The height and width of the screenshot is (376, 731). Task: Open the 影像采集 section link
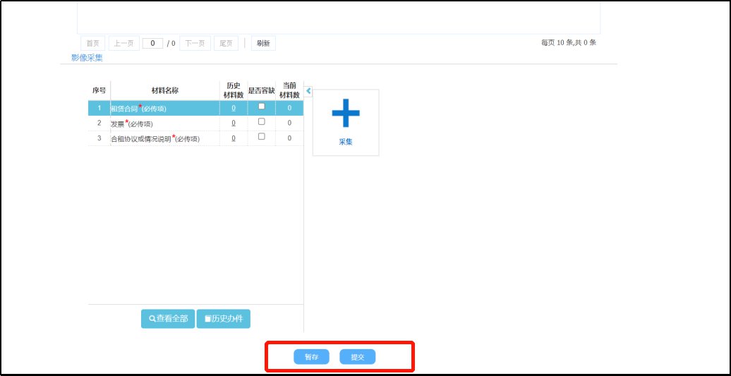[87, 58]
